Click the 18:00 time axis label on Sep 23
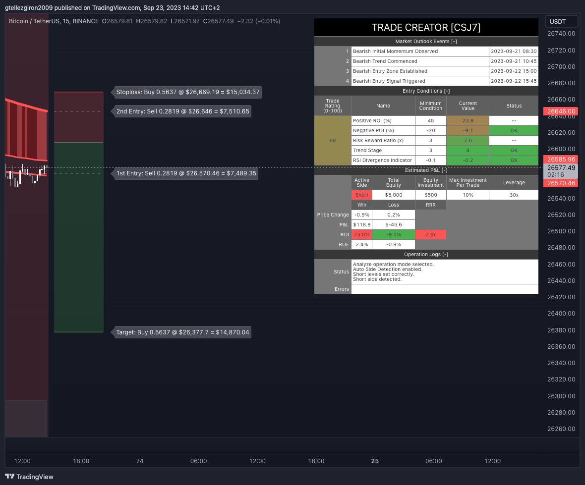 pyautogui.click(x=81, y=461)
